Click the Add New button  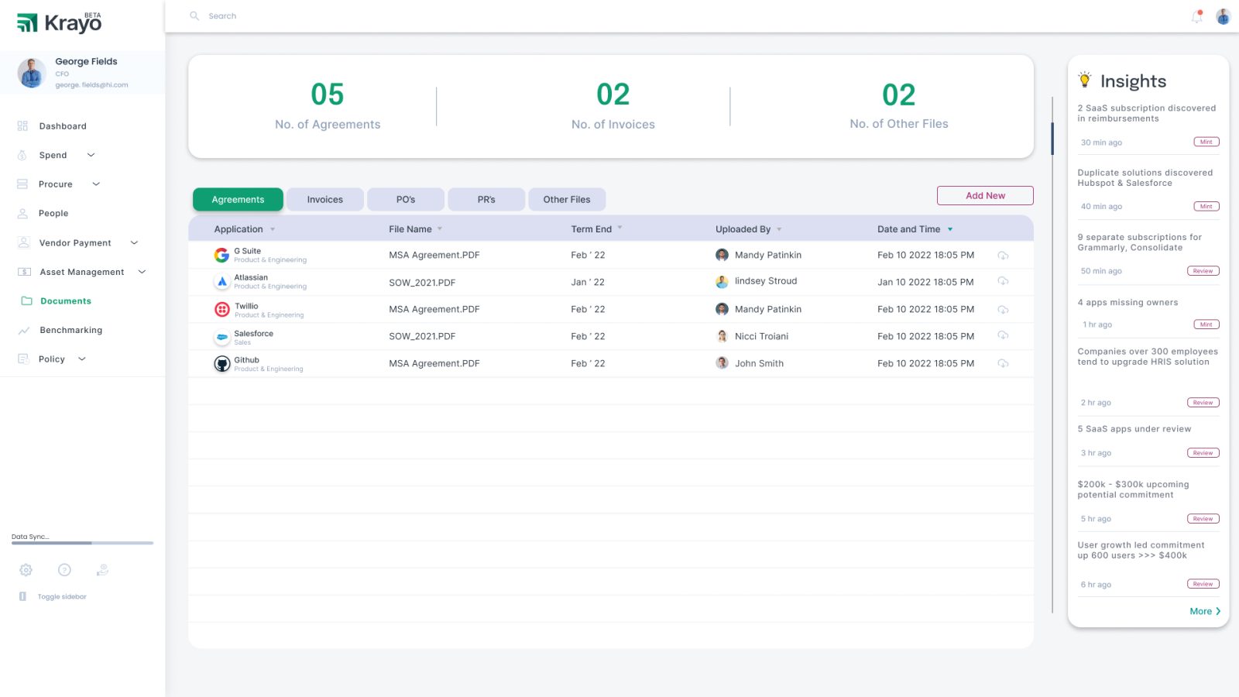click(985, 195)
